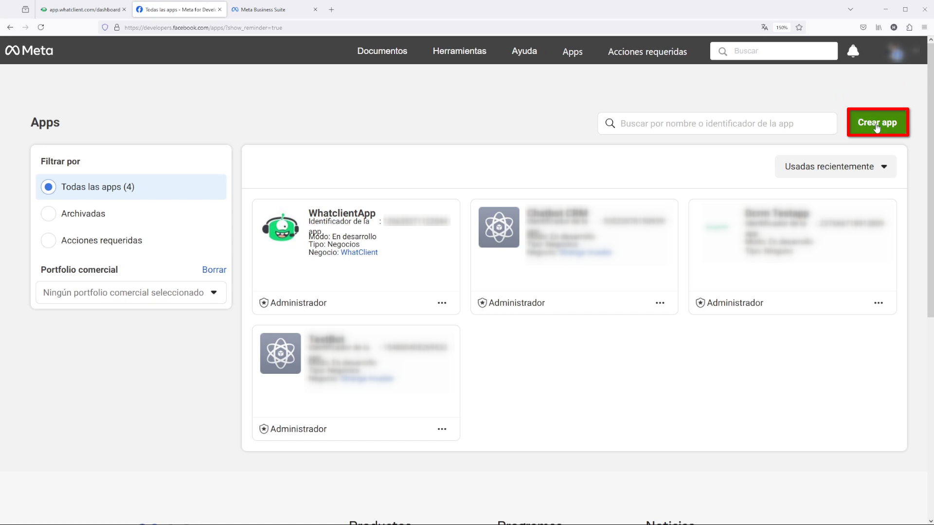Open a new tab with the plus button
The width and height of the screenshot is (934, 525).
click(x=331, y=9)
